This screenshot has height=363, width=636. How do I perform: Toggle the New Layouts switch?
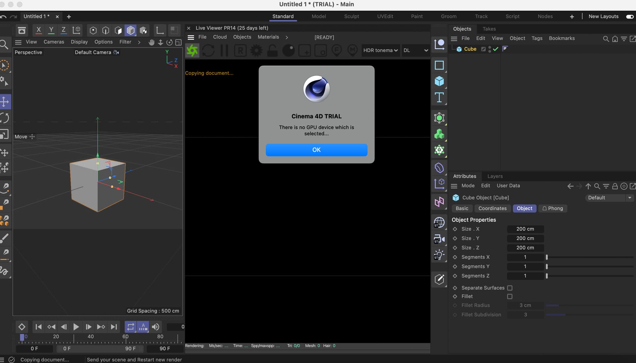(x=629, y=17)
